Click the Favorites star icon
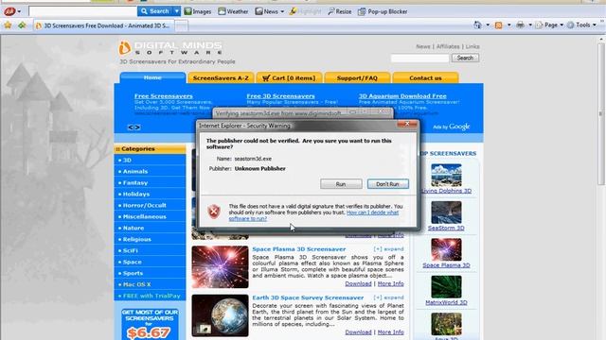 tap(8, 25)
